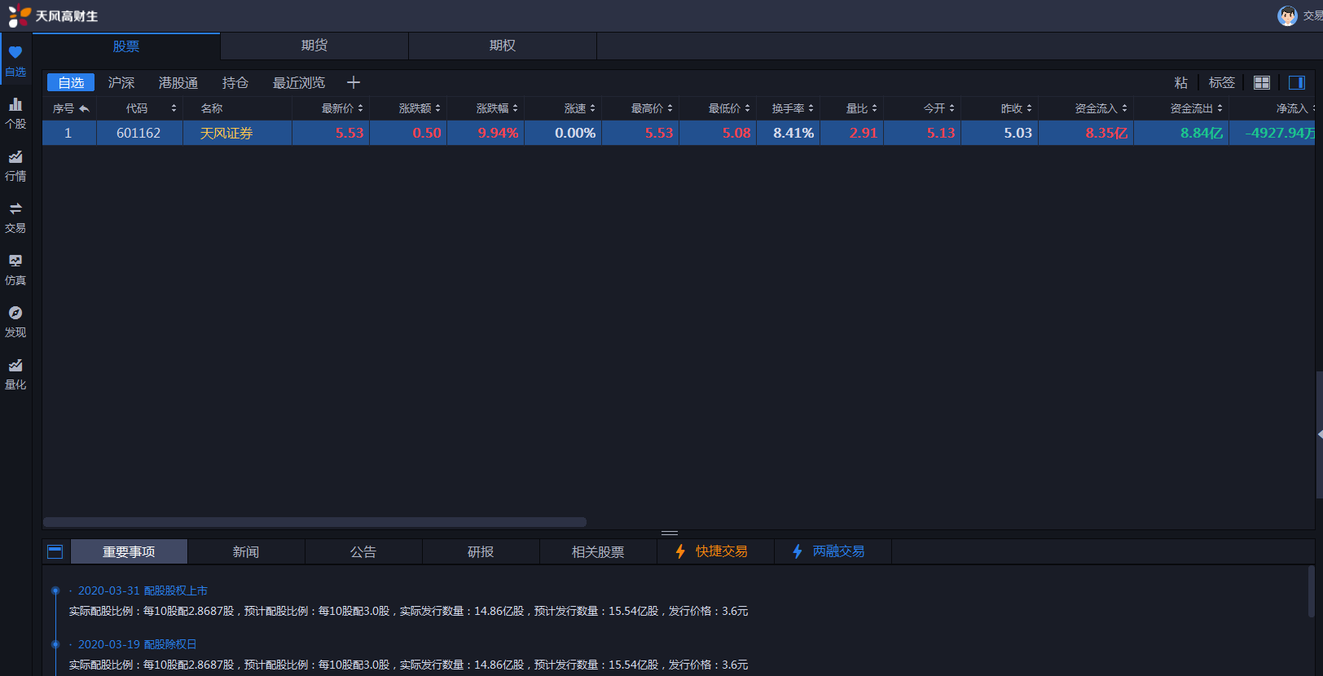The width and height of the screenshot is (1323, 676).
Task: Open the 自选 sidebar heart icon
Action: pos(15,52)
